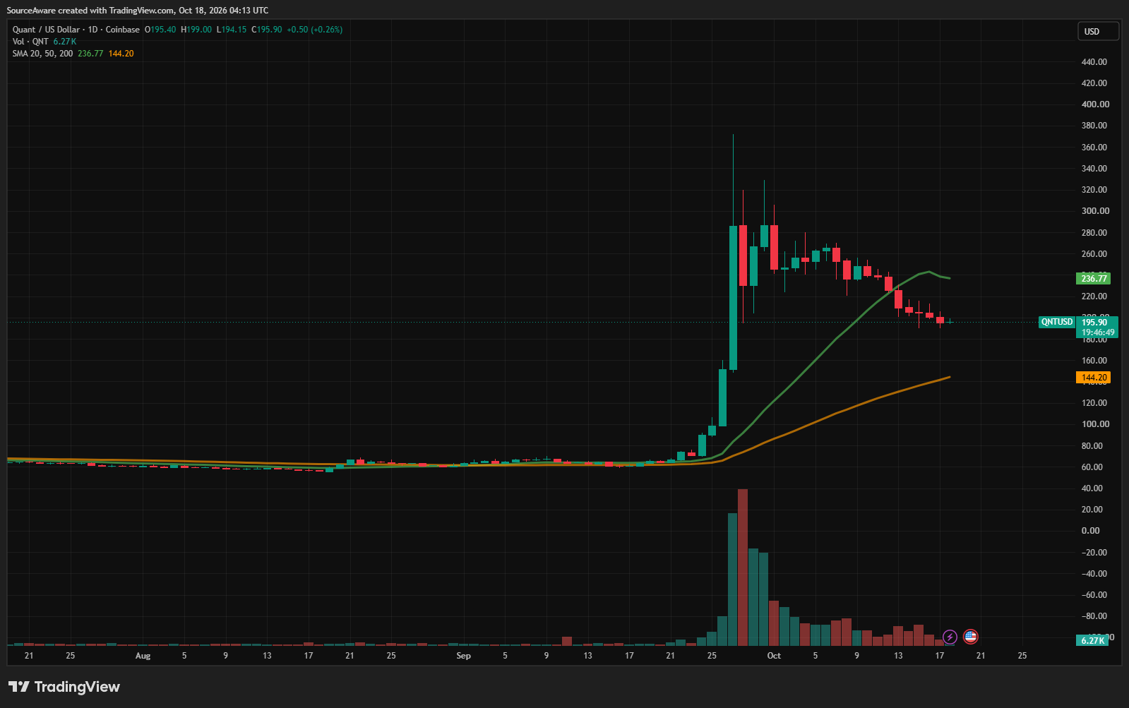Click the SMA value 144.20 in the legend
Image resolution: width=1129 pixels, height=708 pixels.
[x=121, y=54]
